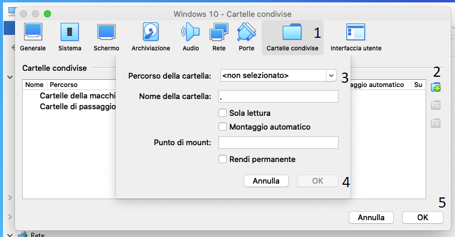Select the Cartelle della macchina row
The height and width of the screenshot is (237, 455).
pos(78,96)
